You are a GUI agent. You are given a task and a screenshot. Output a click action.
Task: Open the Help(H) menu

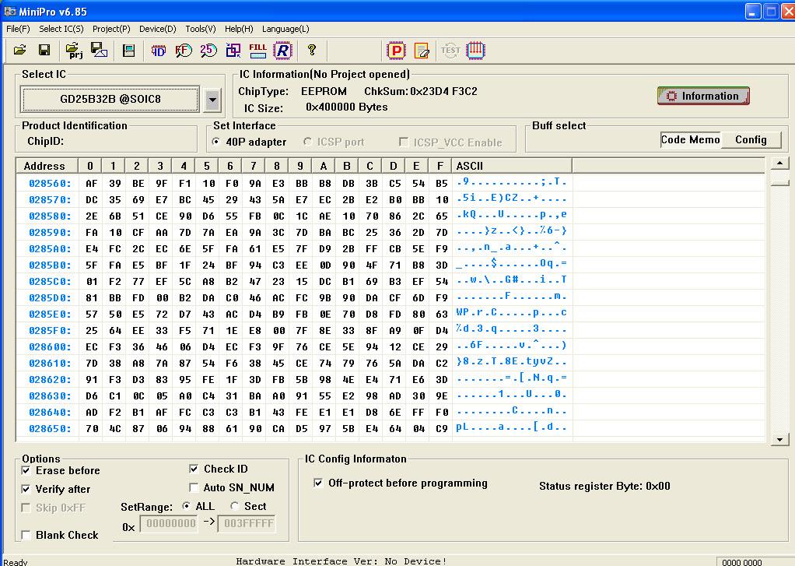click(239, 29)
